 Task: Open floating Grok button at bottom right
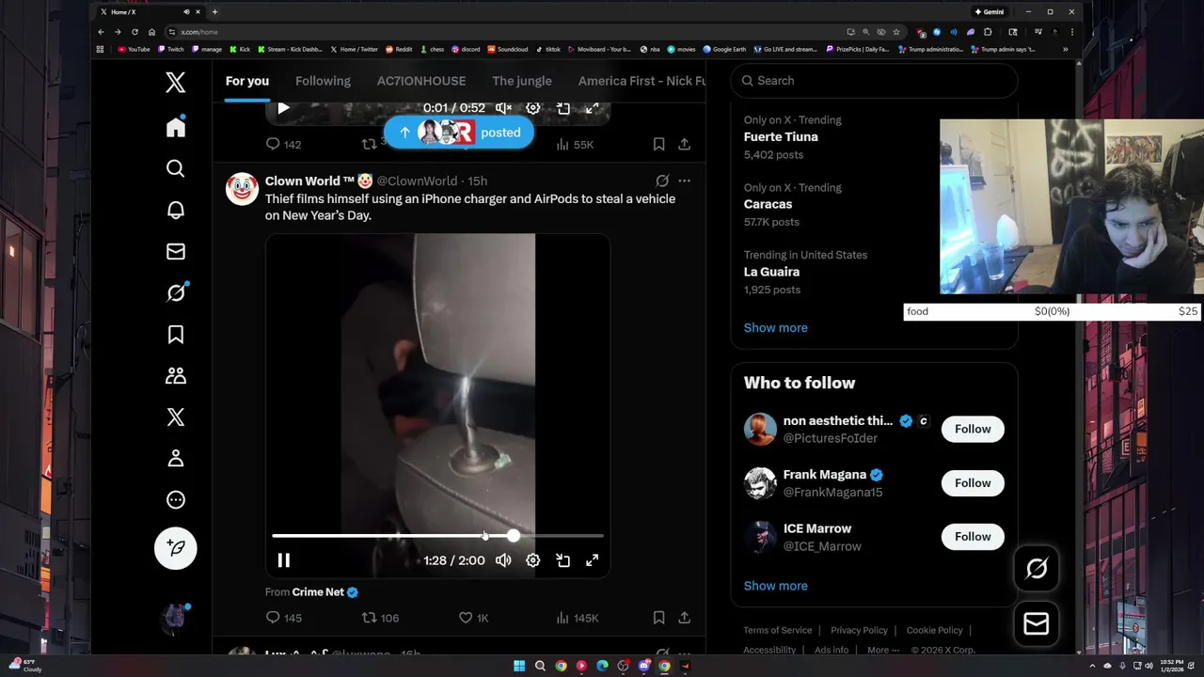[1037, 568]
